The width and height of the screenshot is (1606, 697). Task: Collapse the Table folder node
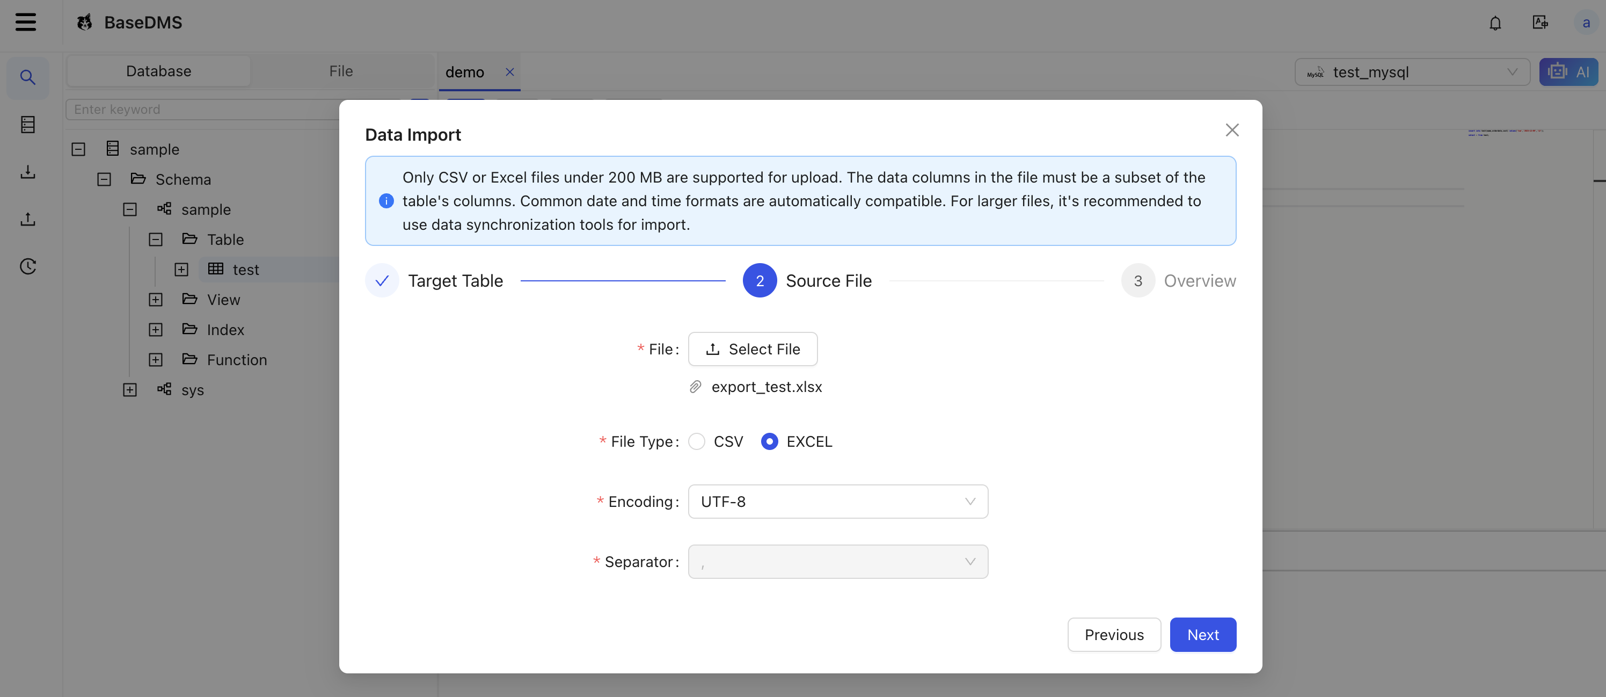pos(155,239)
